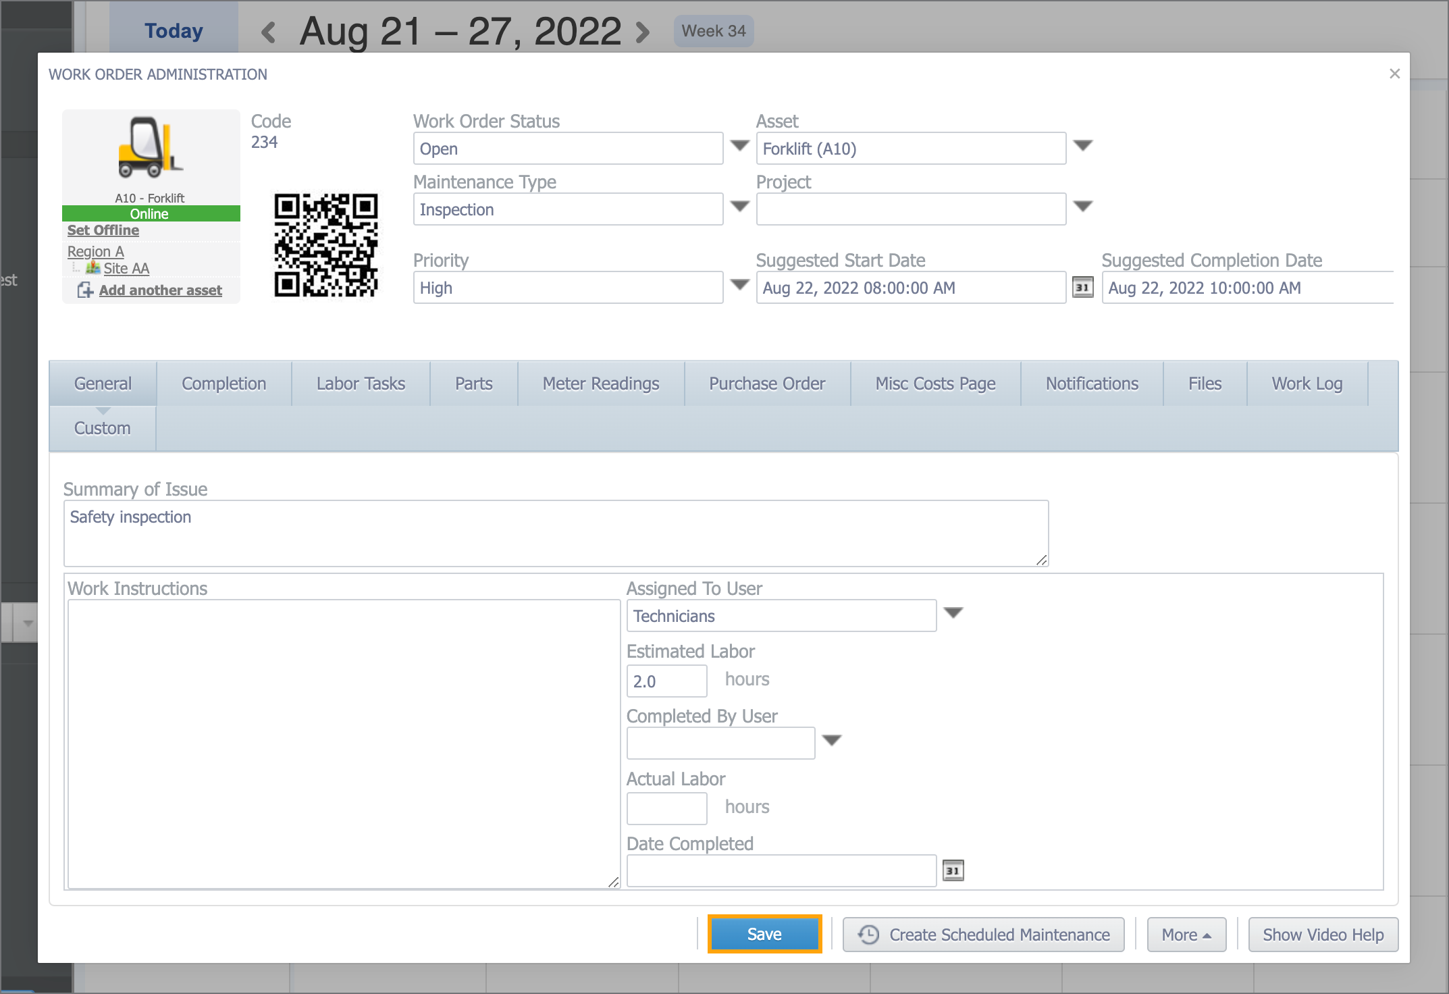Expand the Maintenance Type dropdown arrow
The height and width of the screenshot is (994, 1449).
pos(740,207)
